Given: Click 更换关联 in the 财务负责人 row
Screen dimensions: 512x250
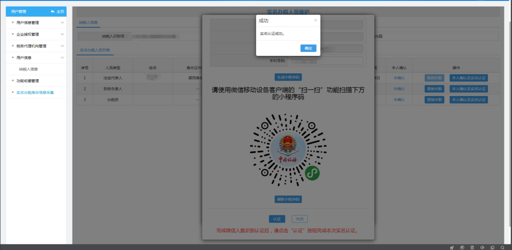Looking at the screenshot, I should tap(434, 89).
